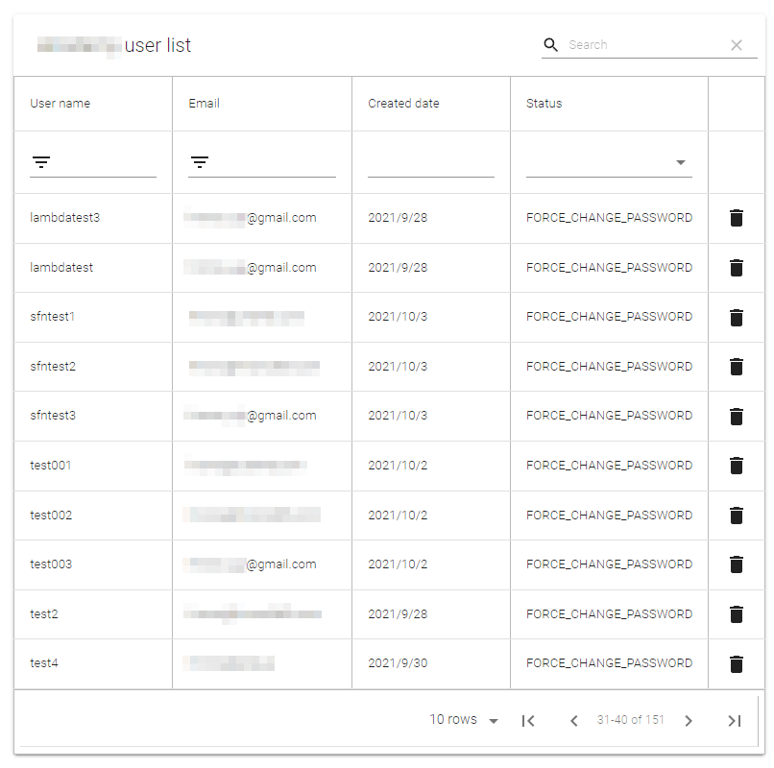
Task: Go to the first page
Action: (x=528, y=720)
